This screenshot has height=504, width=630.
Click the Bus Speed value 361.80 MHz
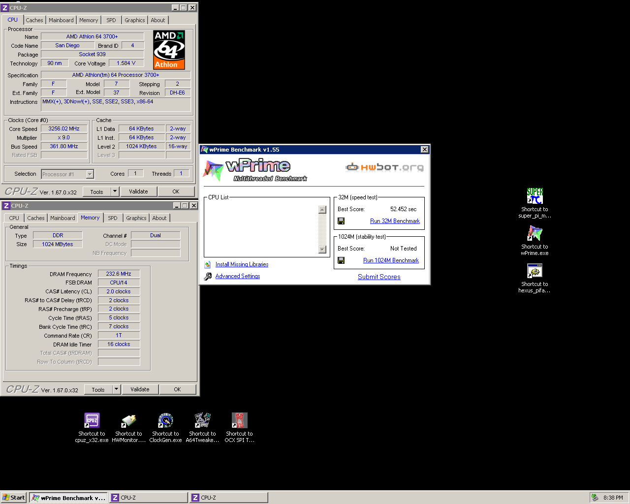(x=64, y=146)
